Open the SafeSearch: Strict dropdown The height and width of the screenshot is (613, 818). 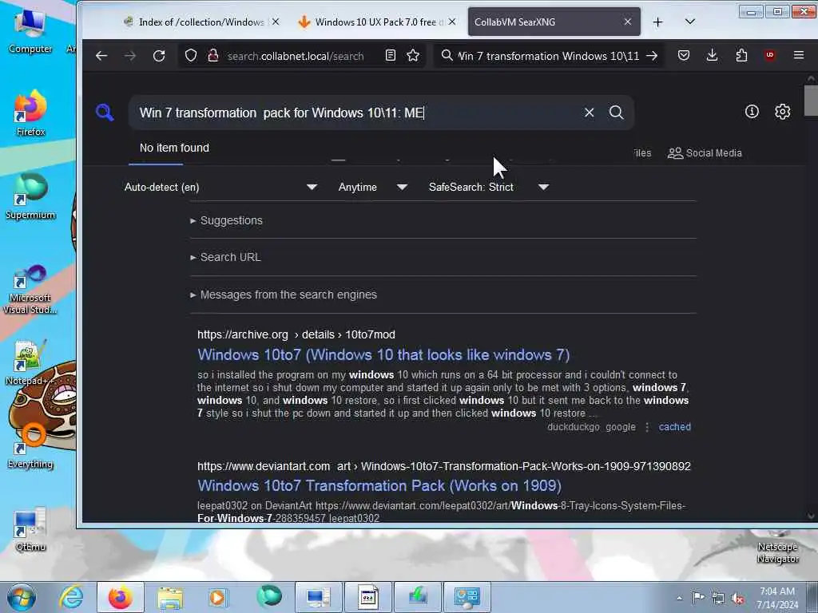tap(489, 187)
